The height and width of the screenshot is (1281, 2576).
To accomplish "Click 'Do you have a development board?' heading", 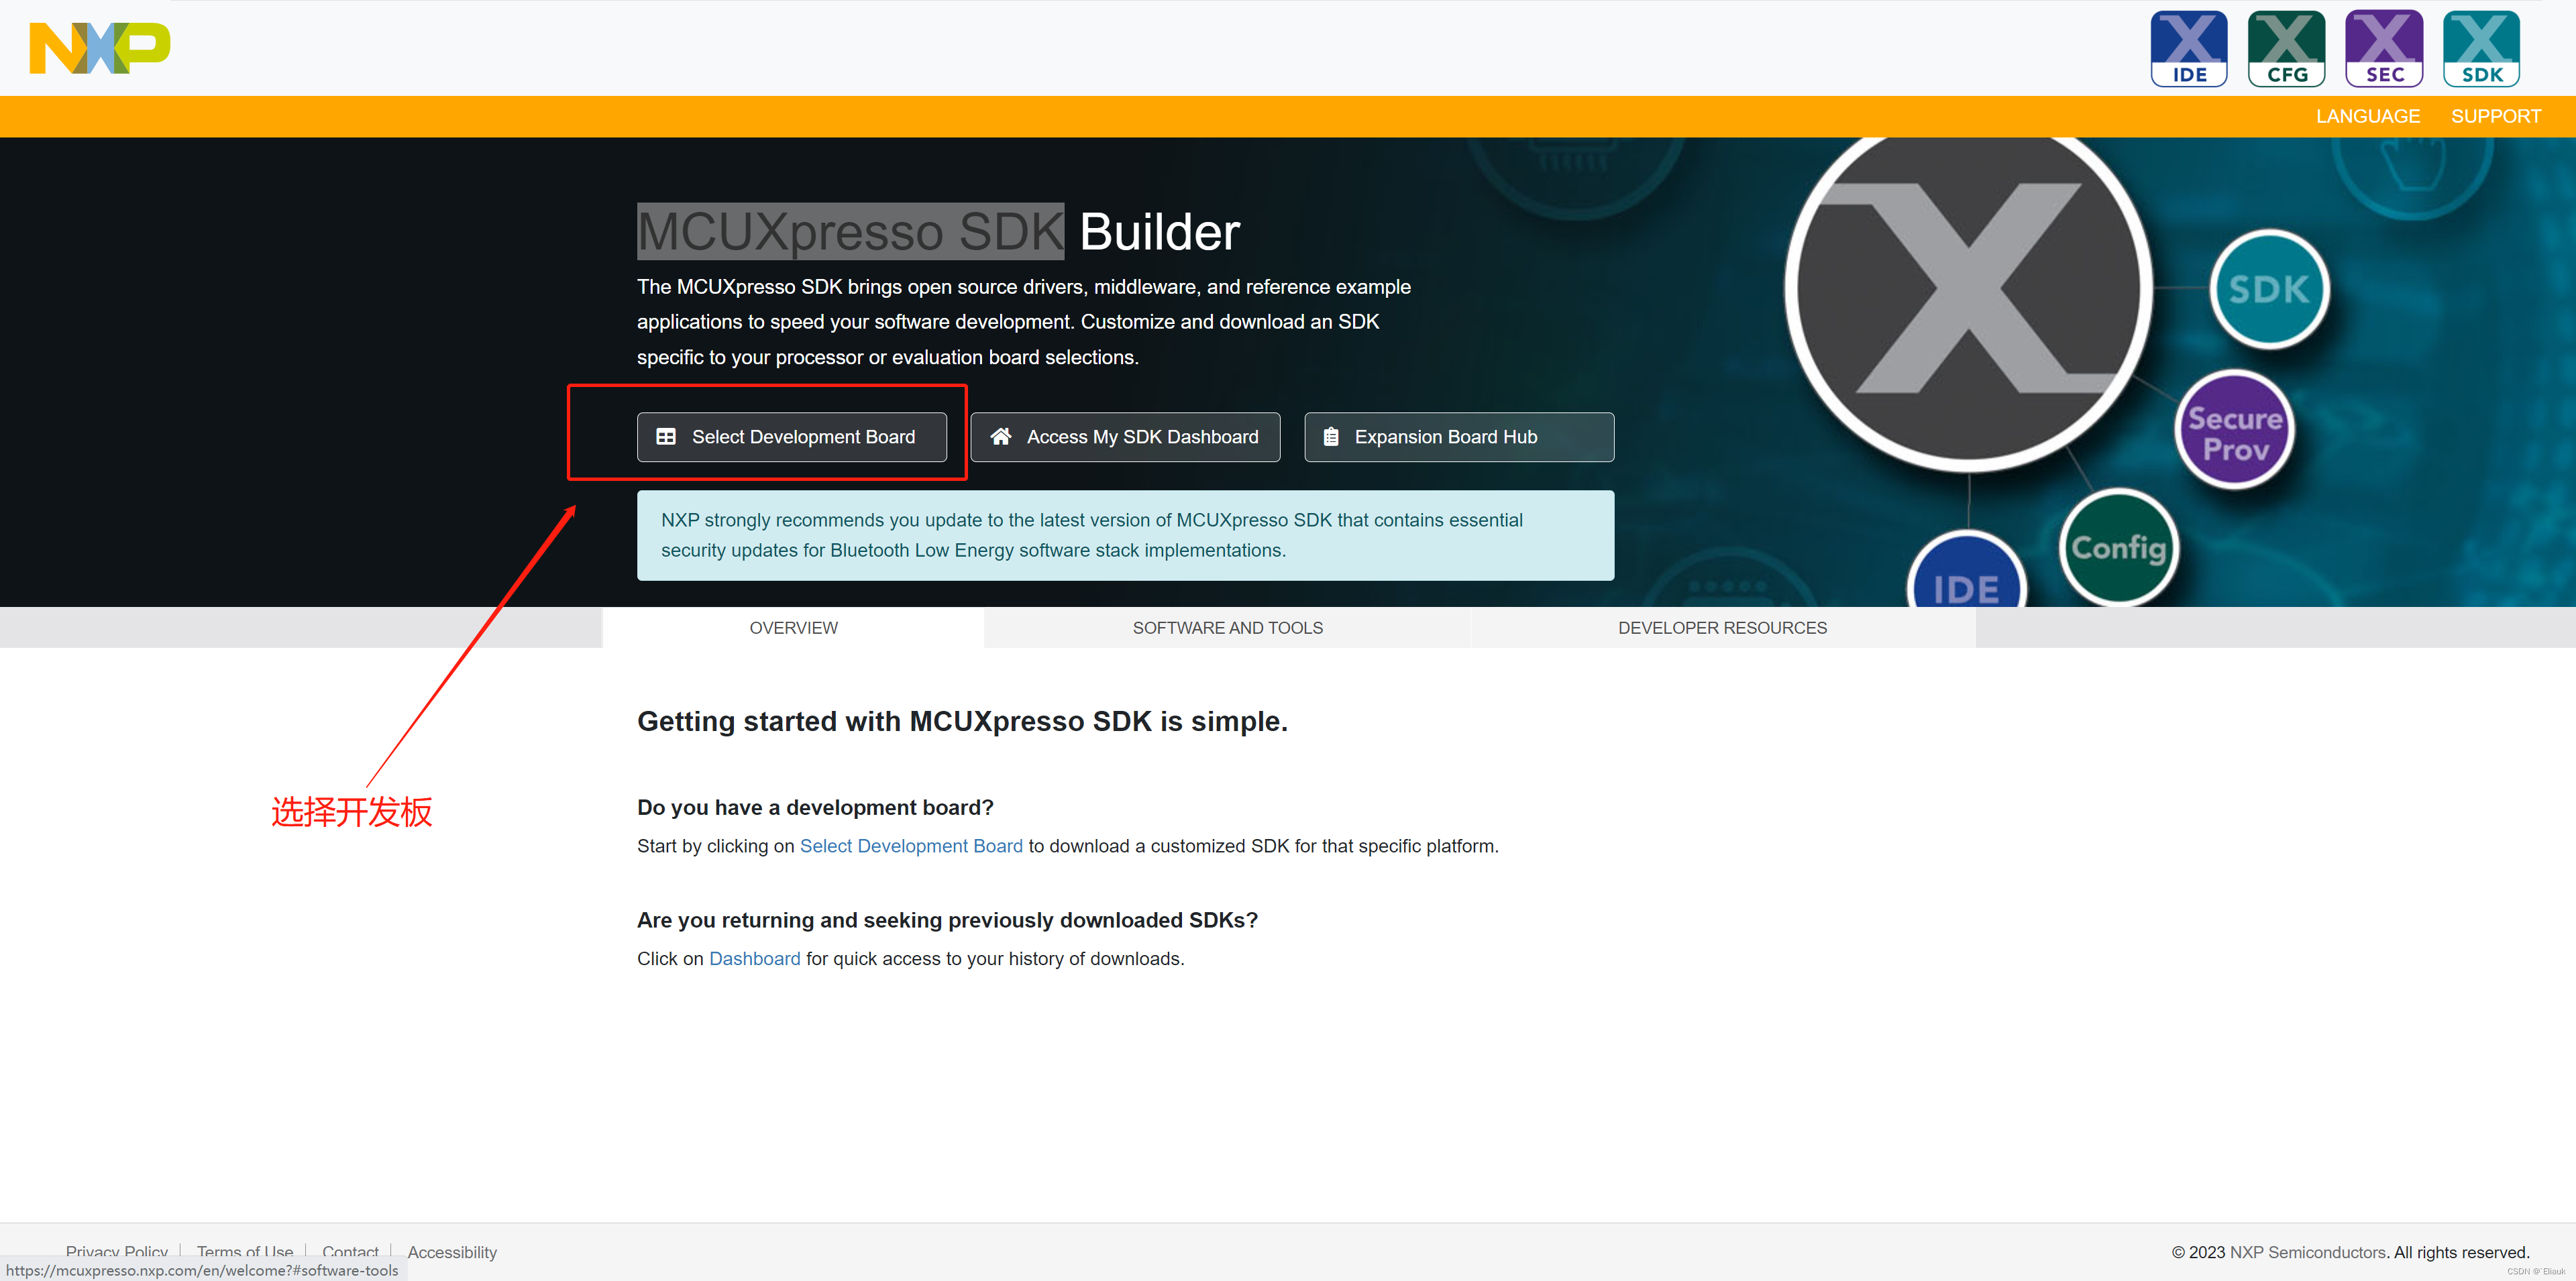I will click(815, 807).
